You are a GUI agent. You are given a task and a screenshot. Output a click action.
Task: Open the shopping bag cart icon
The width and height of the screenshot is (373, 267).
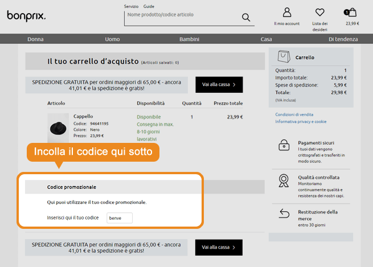(352, 12)
